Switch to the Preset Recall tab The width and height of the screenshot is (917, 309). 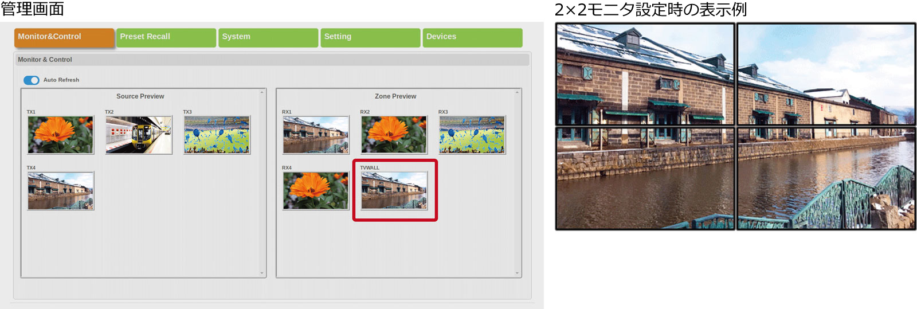point(166,37)
